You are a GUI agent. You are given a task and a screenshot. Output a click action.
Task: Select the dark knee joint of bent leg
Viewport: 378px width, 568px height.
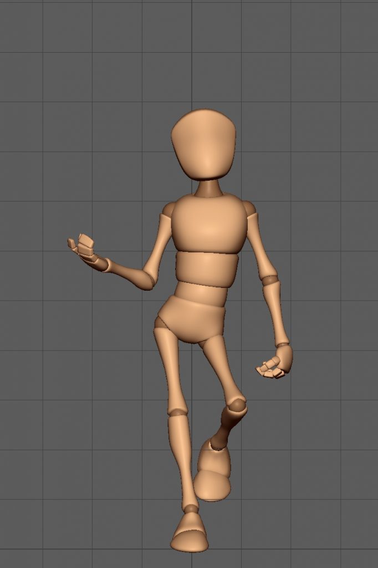237,405
